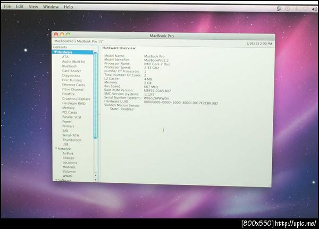Screen dimensions: 319x229
Task: Select Firewall under Network
Action: [69, 158]
